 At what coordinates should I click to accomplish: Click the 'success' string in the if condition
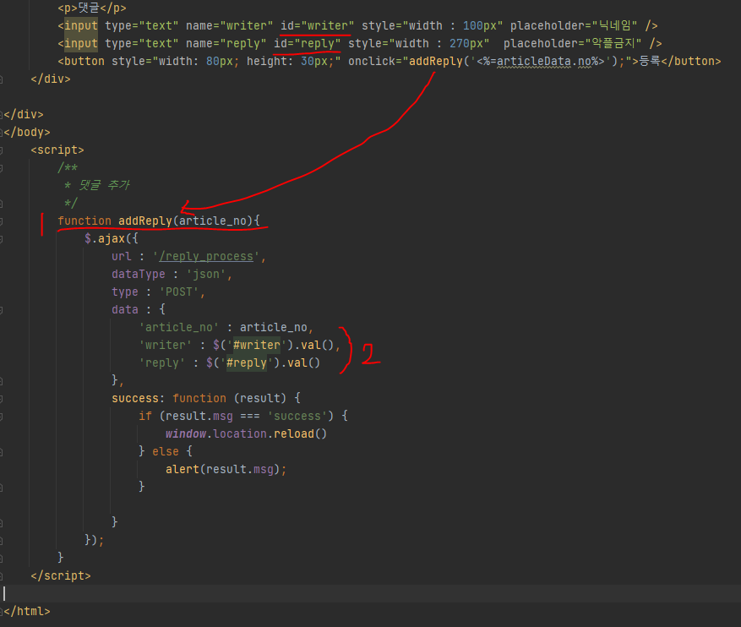point(297,417)
